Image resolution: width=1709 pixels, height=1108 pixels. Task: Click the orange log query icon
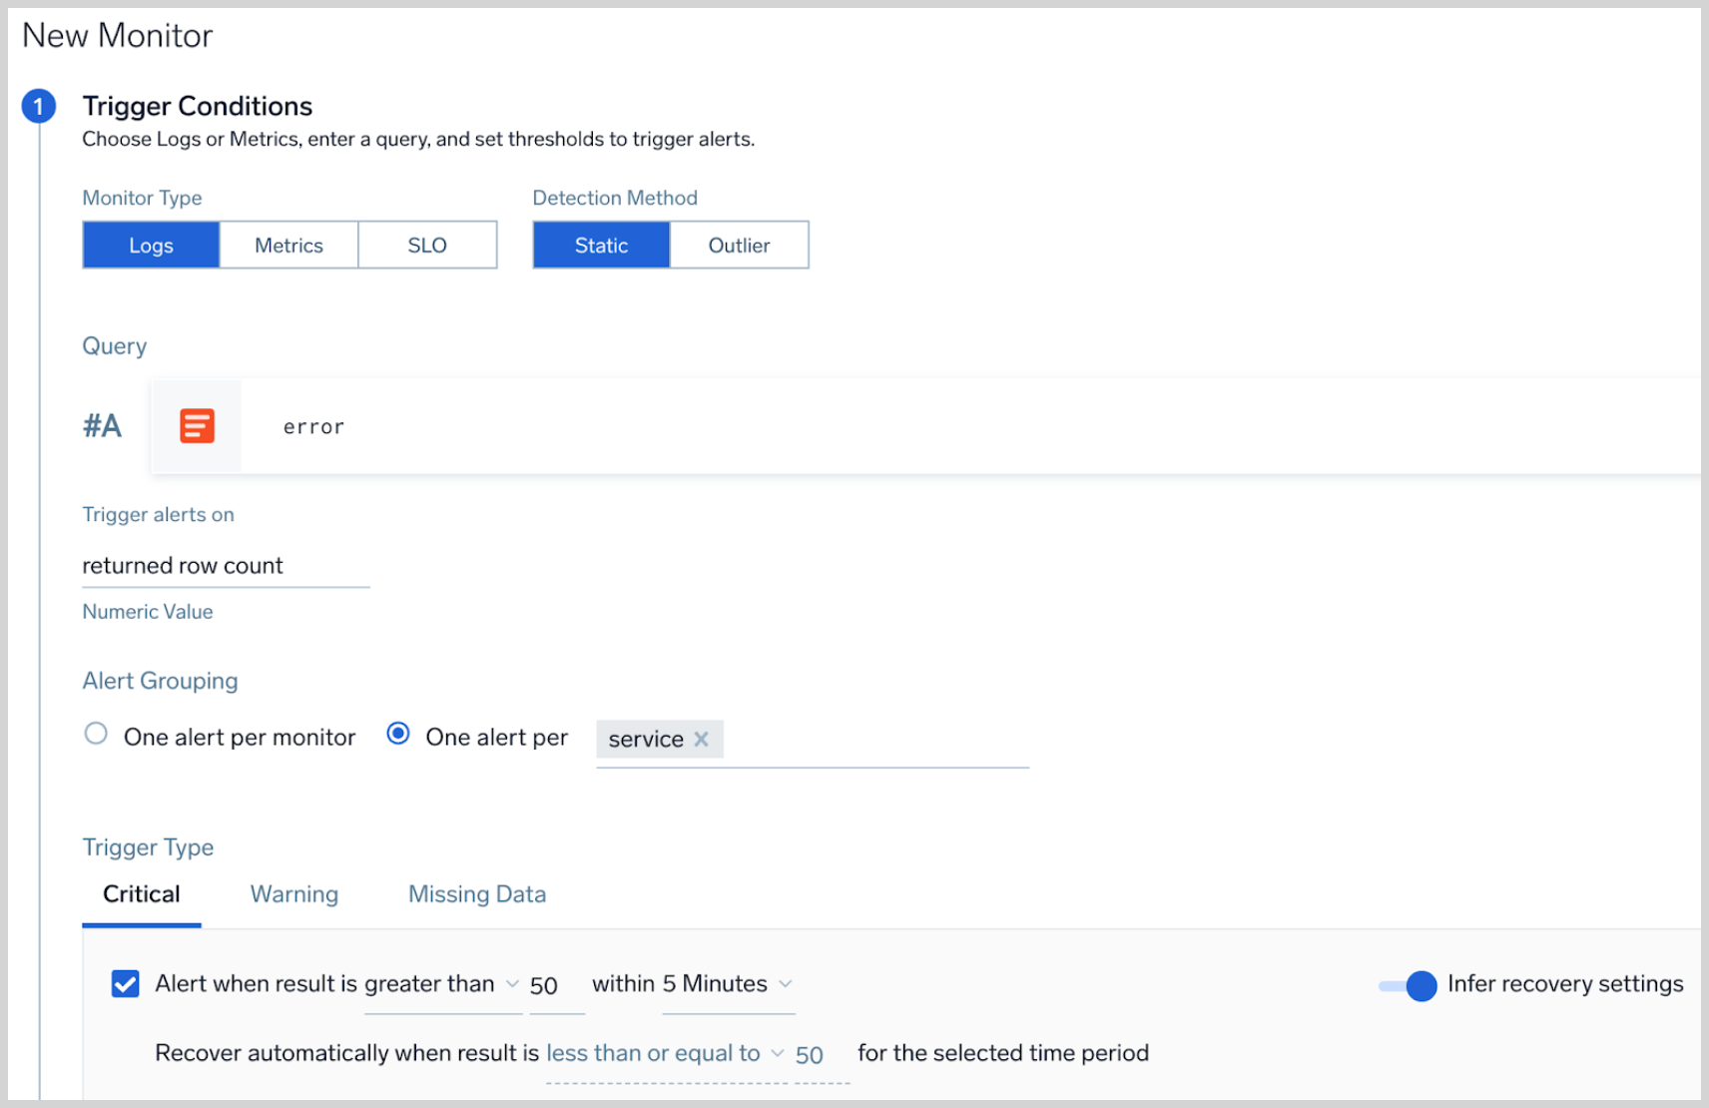[x=197, y=426]
